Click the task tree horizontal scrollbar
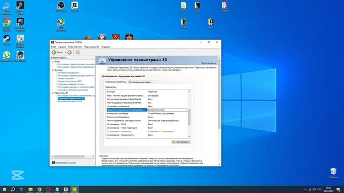This screenshot has width=344, height=193. click(69, 157)
